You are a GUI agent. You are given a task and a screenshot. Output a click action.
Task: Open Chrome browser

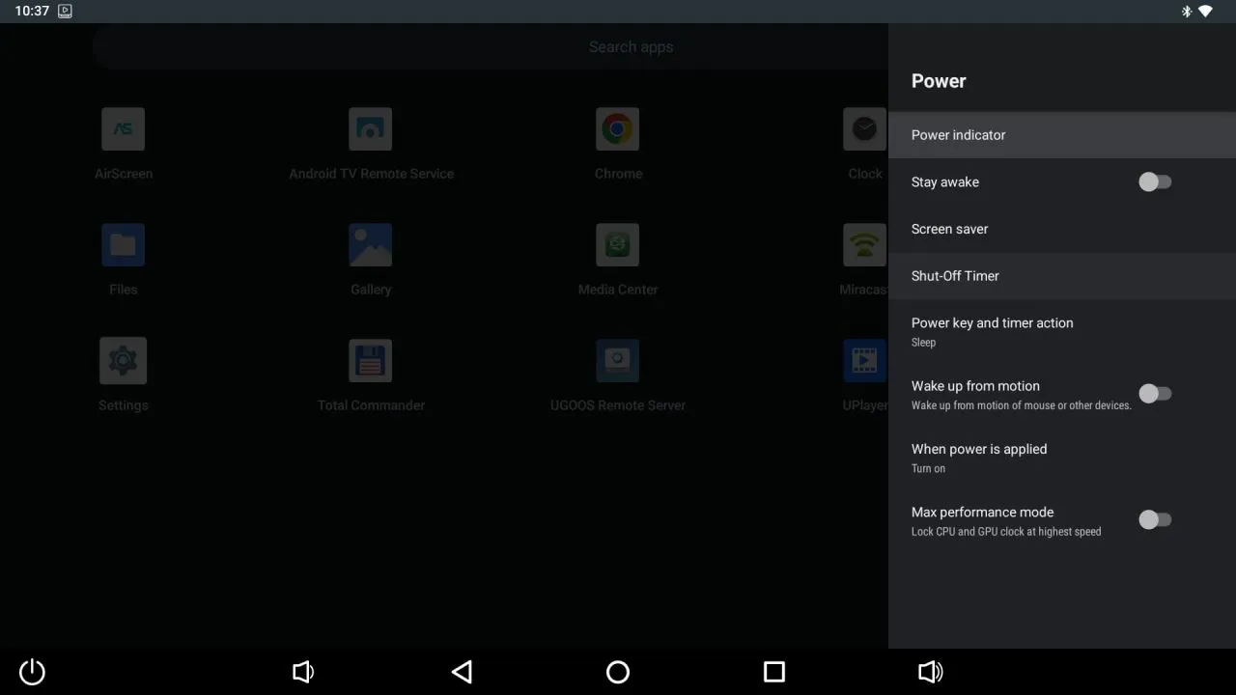click(x=617, y=128)
